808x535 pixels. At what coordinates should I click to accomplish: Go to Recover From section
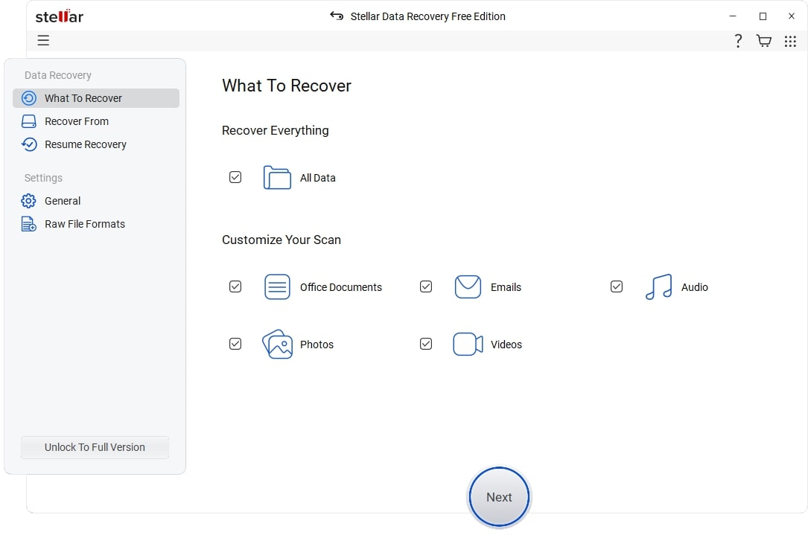[96, 121]
